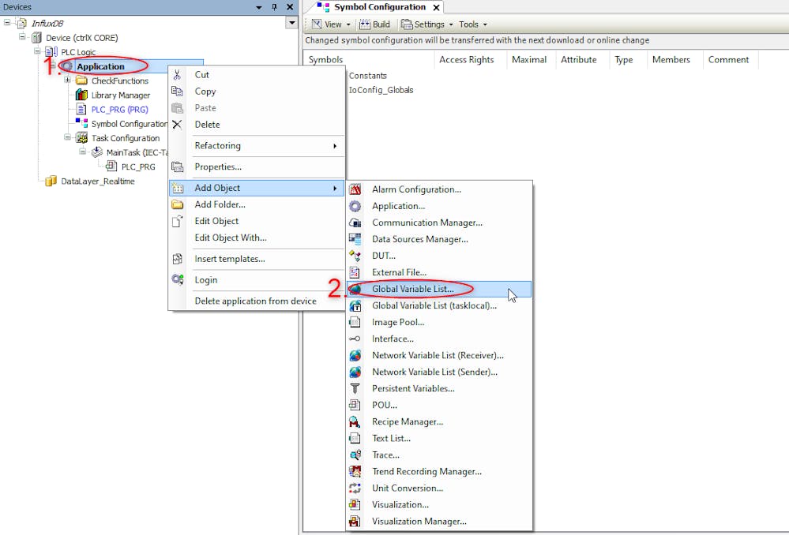
Task: Click the External File icon
Action: click(355, 272)
